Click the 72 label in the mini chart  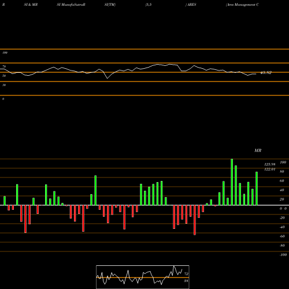pyautogui.click(x=186, y=274)
